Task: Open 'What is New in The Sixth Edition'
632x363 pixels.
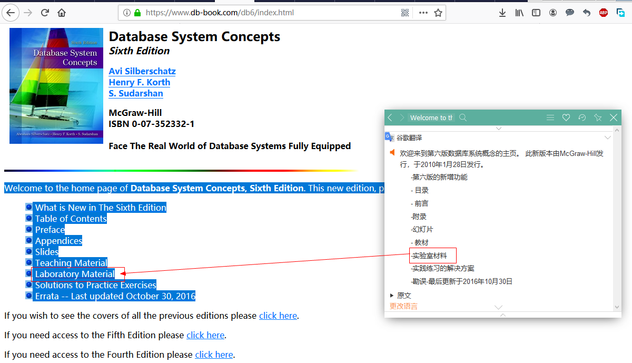Action: 101,208
